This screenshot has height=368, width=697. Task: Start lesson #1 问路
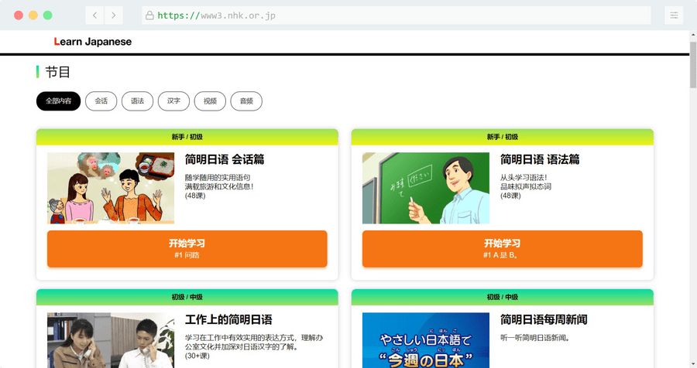pos(187,249)
